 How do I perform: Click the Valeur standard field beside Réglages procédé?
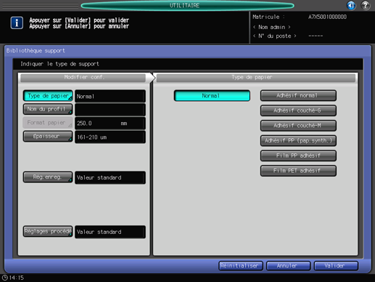[x=110, y=232]
